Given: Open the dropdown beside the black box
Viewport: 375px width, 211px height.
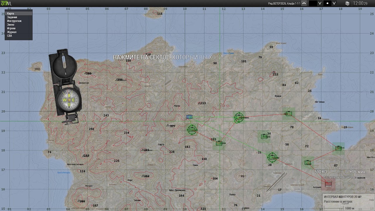Looking at the screenshot, I should [x=320, y=3].
